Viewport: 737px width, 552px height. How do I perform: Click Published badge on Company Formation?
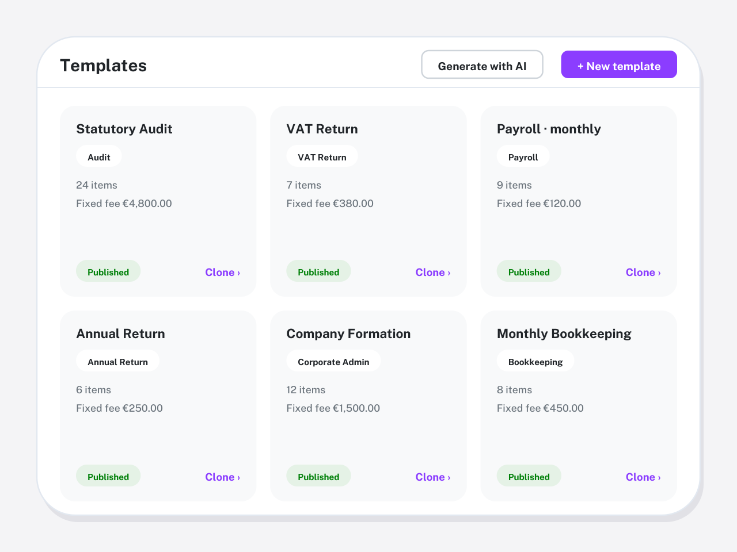(318, 476)
